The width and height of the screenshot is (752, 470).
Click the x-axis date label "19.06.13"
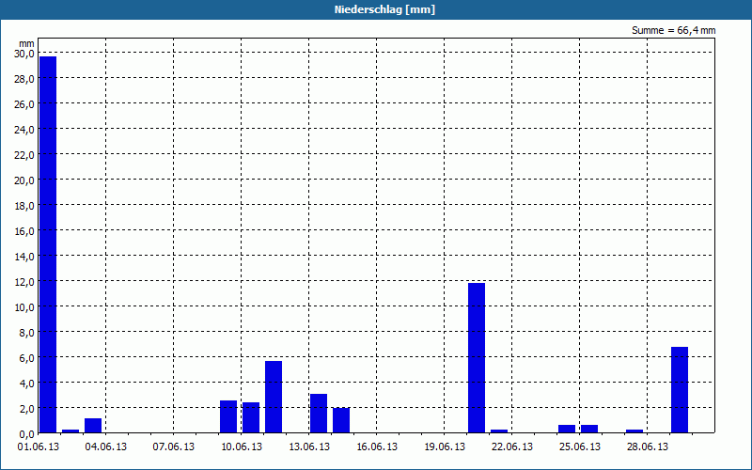tap(444, 447)
